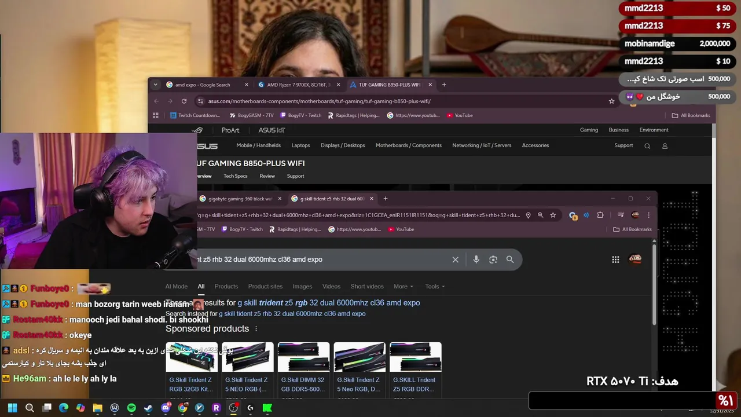Open Tech Specs on ASUS product page

click(236, 176)
